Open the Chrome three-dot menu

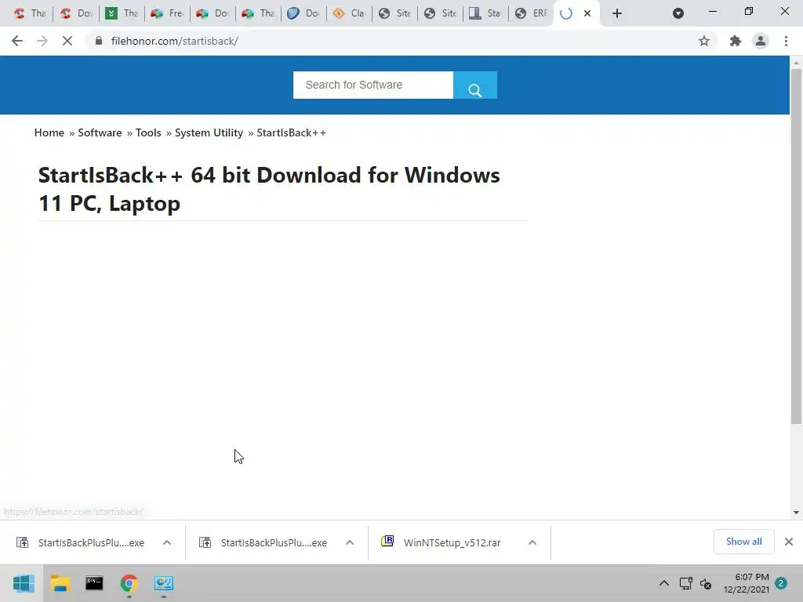point(786,41)
